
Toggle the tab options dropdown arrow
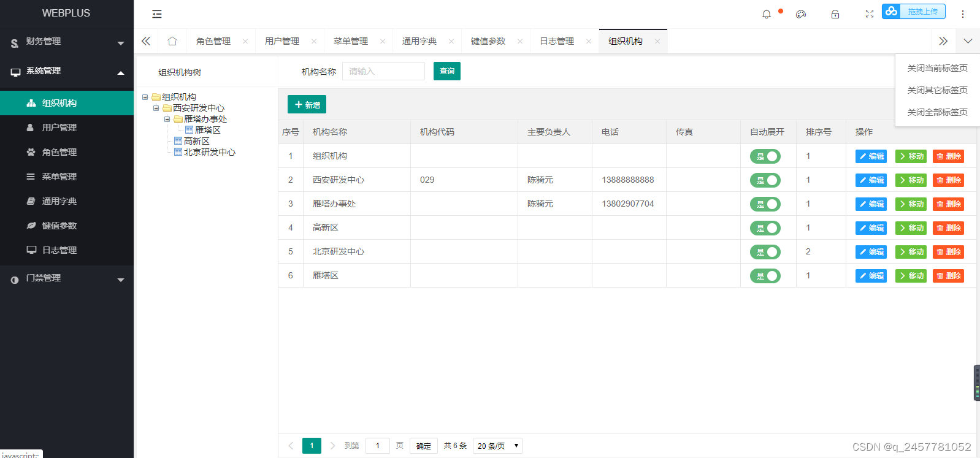pos(968,41)
